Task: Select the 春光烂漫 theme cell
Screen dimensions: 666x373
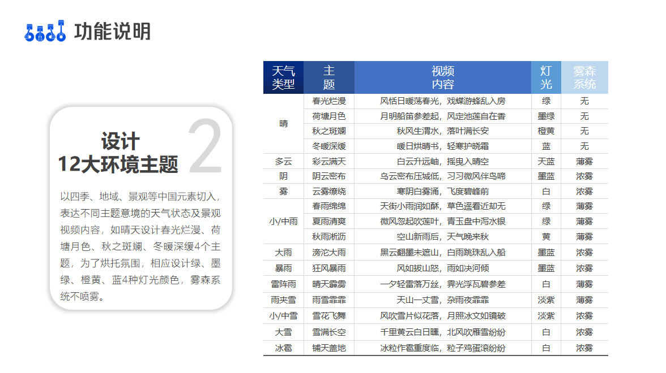Action: coord(329,101)
